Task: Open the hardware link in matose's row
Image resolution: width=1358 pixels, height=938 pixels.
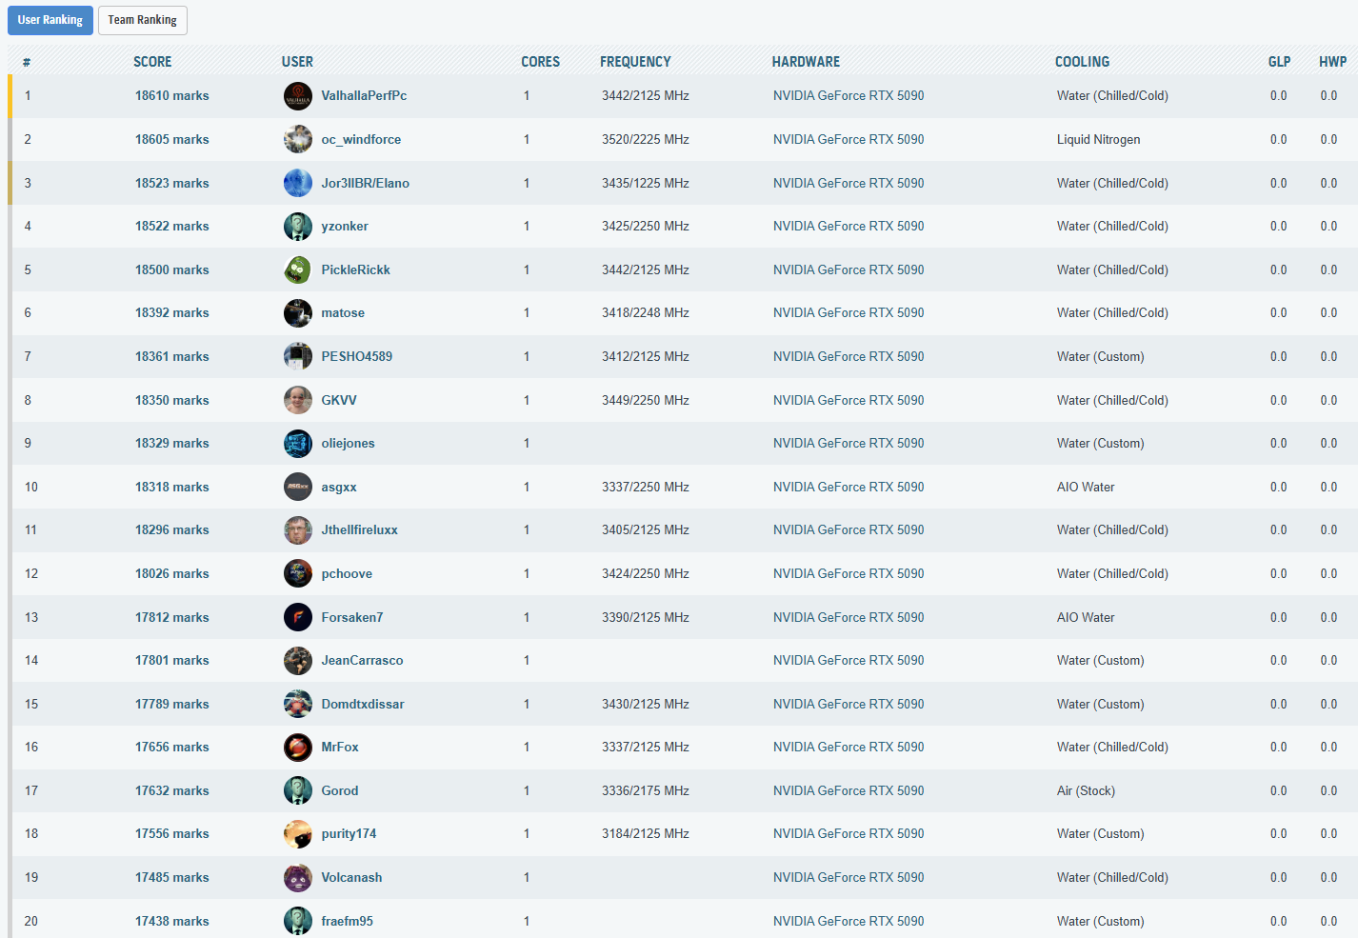Action: pos(848,312)
